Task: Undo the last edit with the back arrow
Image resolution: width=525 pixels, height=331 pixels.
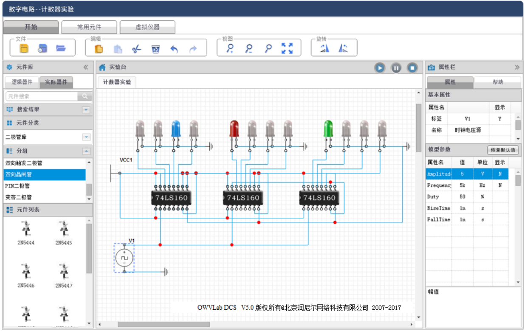Action: 174,49
